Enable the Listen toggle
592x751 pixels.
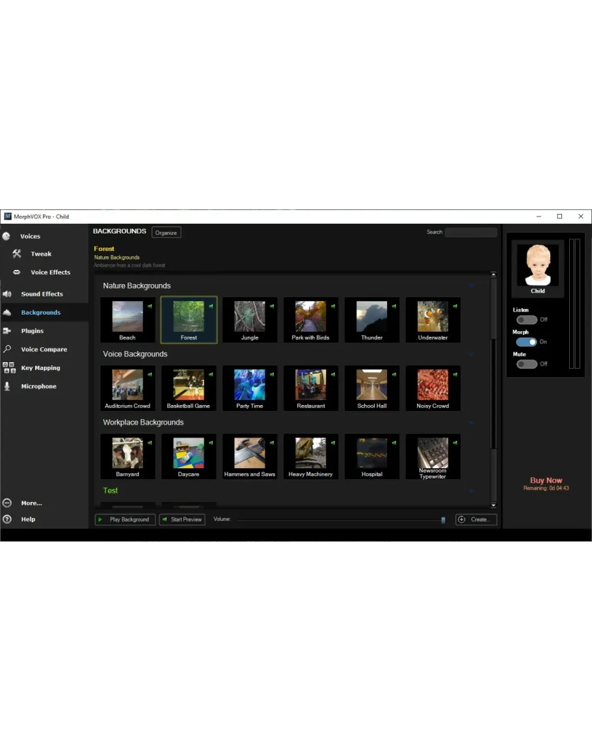coord(526,319)
